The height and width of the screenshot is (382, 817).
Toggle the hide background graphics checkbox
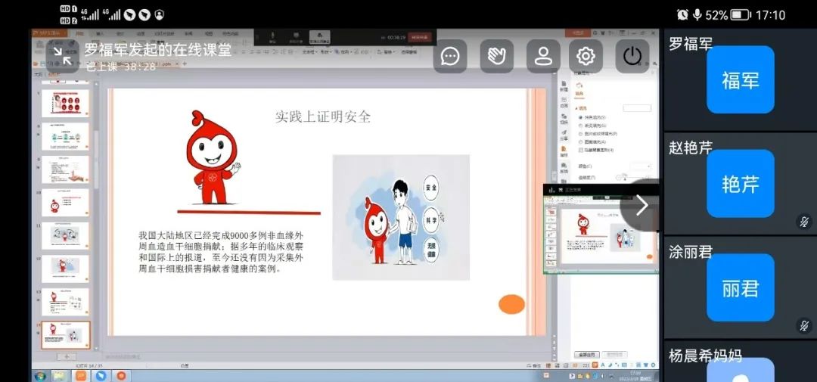(x=581, y=150)
